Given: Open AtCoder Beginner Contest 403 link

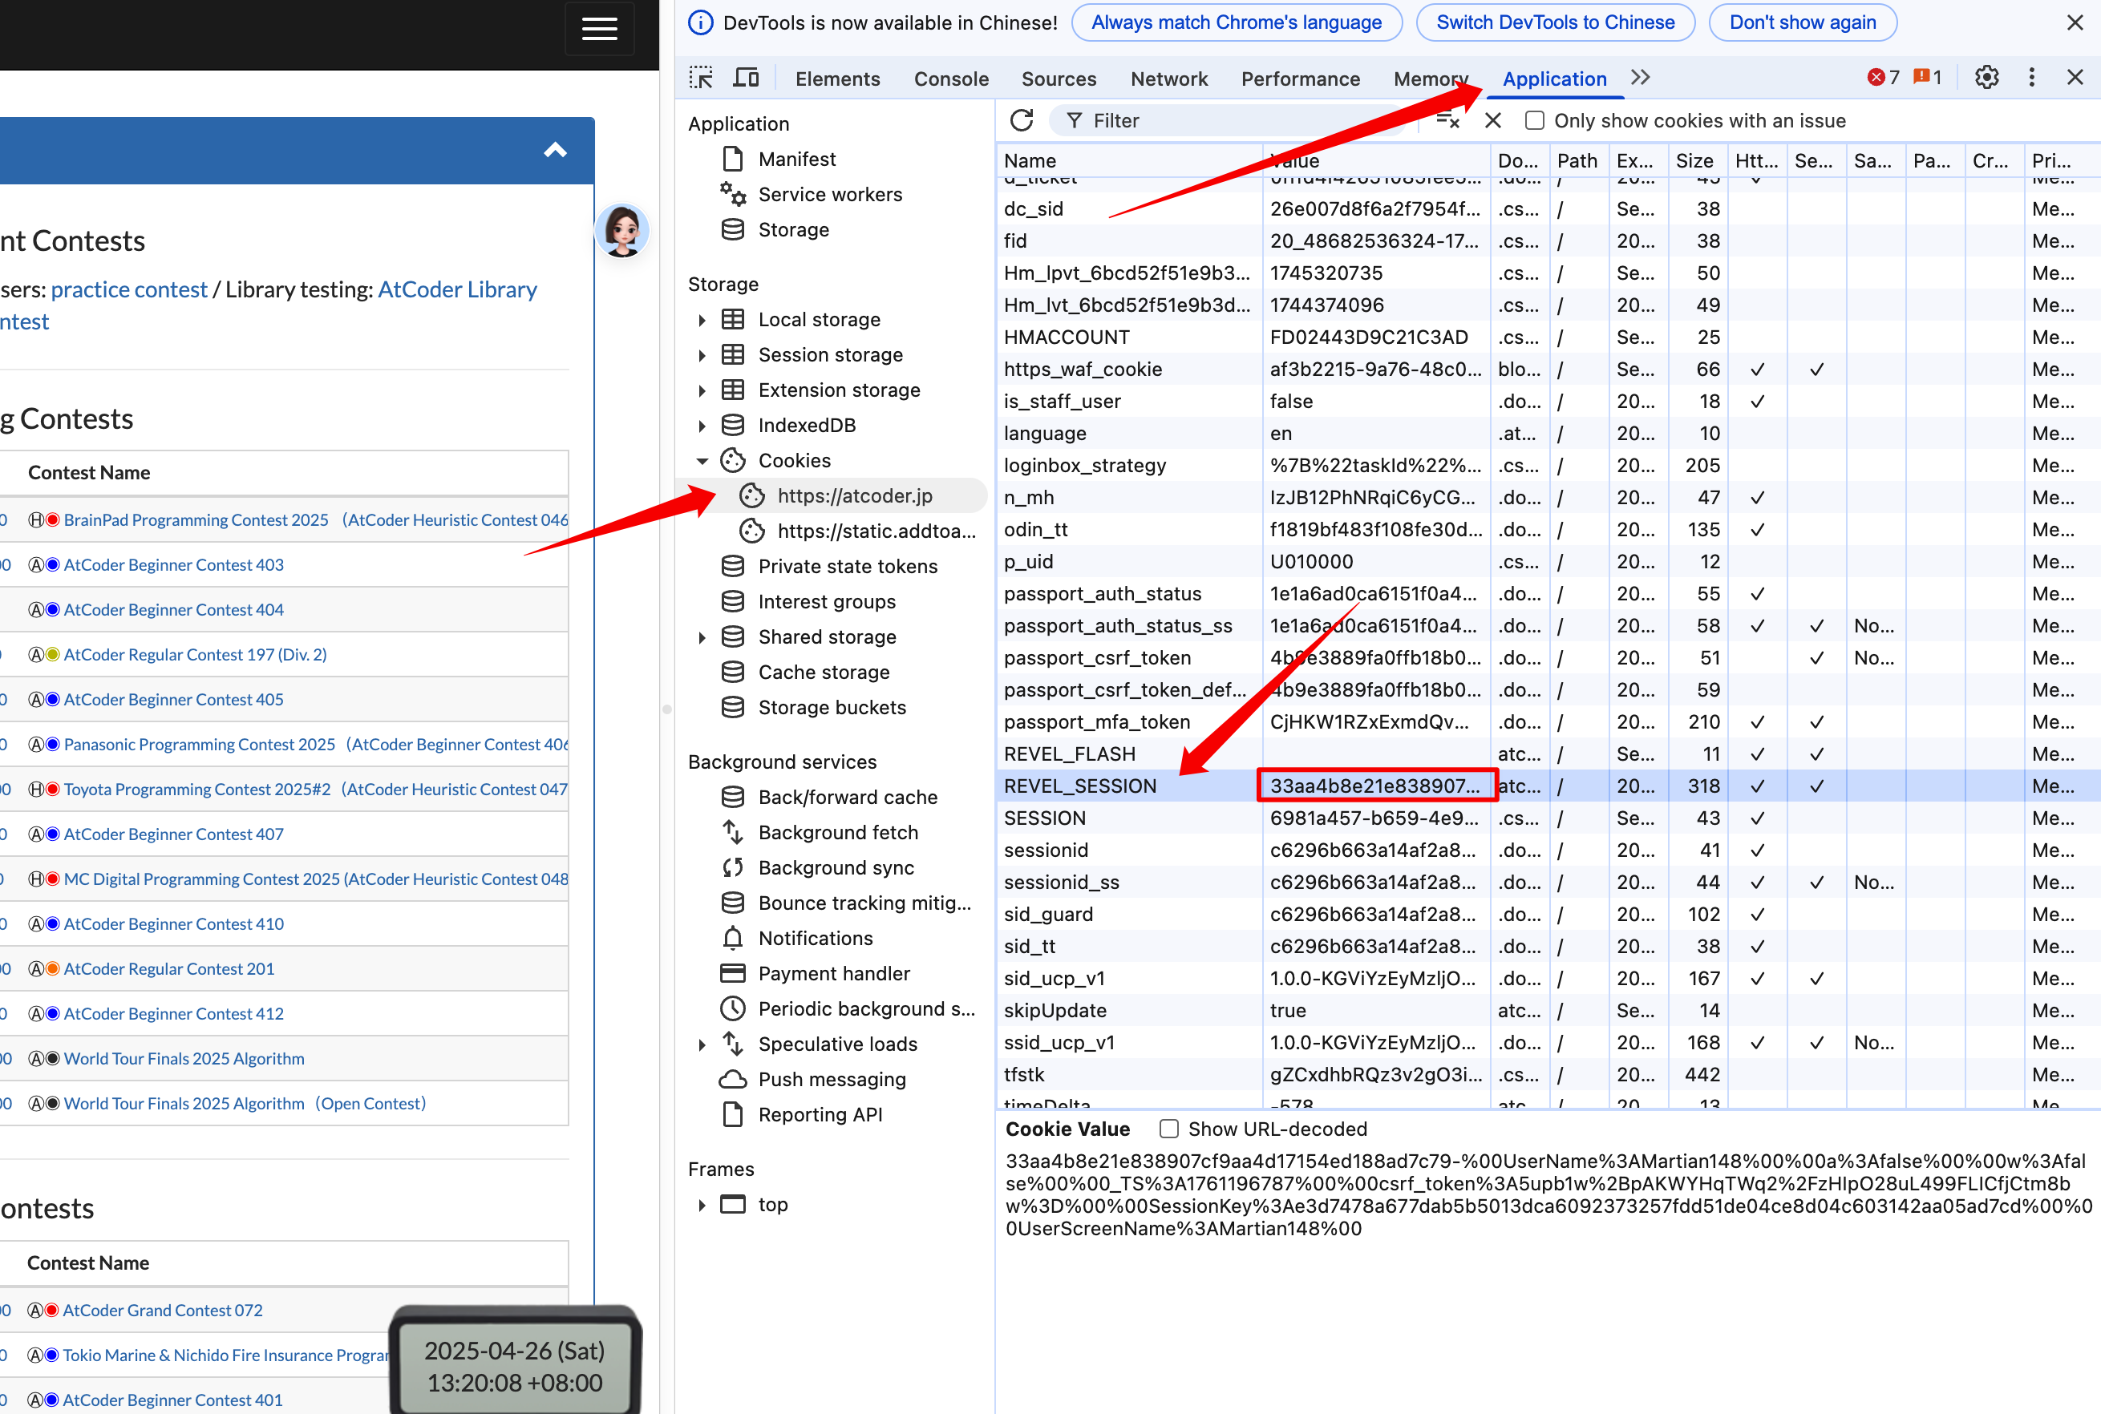Looking at the screenshot, I should click(173, 565).
